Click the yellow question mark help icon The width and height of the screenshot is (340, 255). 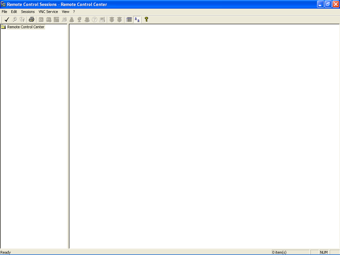tap(146, 20)
